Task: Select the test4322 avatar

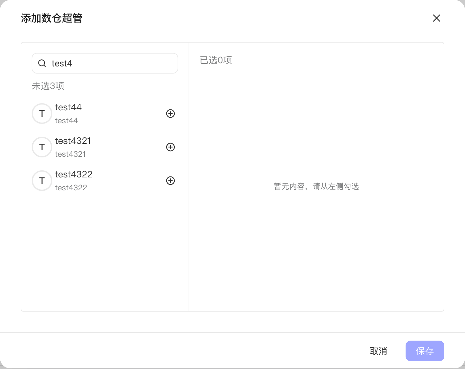Action: coord(42,181)
